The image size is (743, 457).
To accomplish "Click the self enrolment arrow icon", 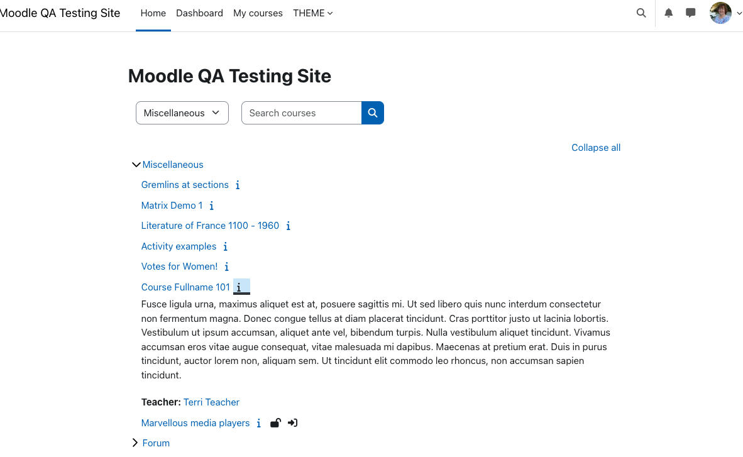I will pos(293,423).
